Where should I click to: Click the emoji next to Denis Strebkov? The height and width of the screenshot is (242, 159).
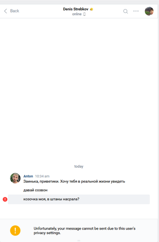(91, 9)
